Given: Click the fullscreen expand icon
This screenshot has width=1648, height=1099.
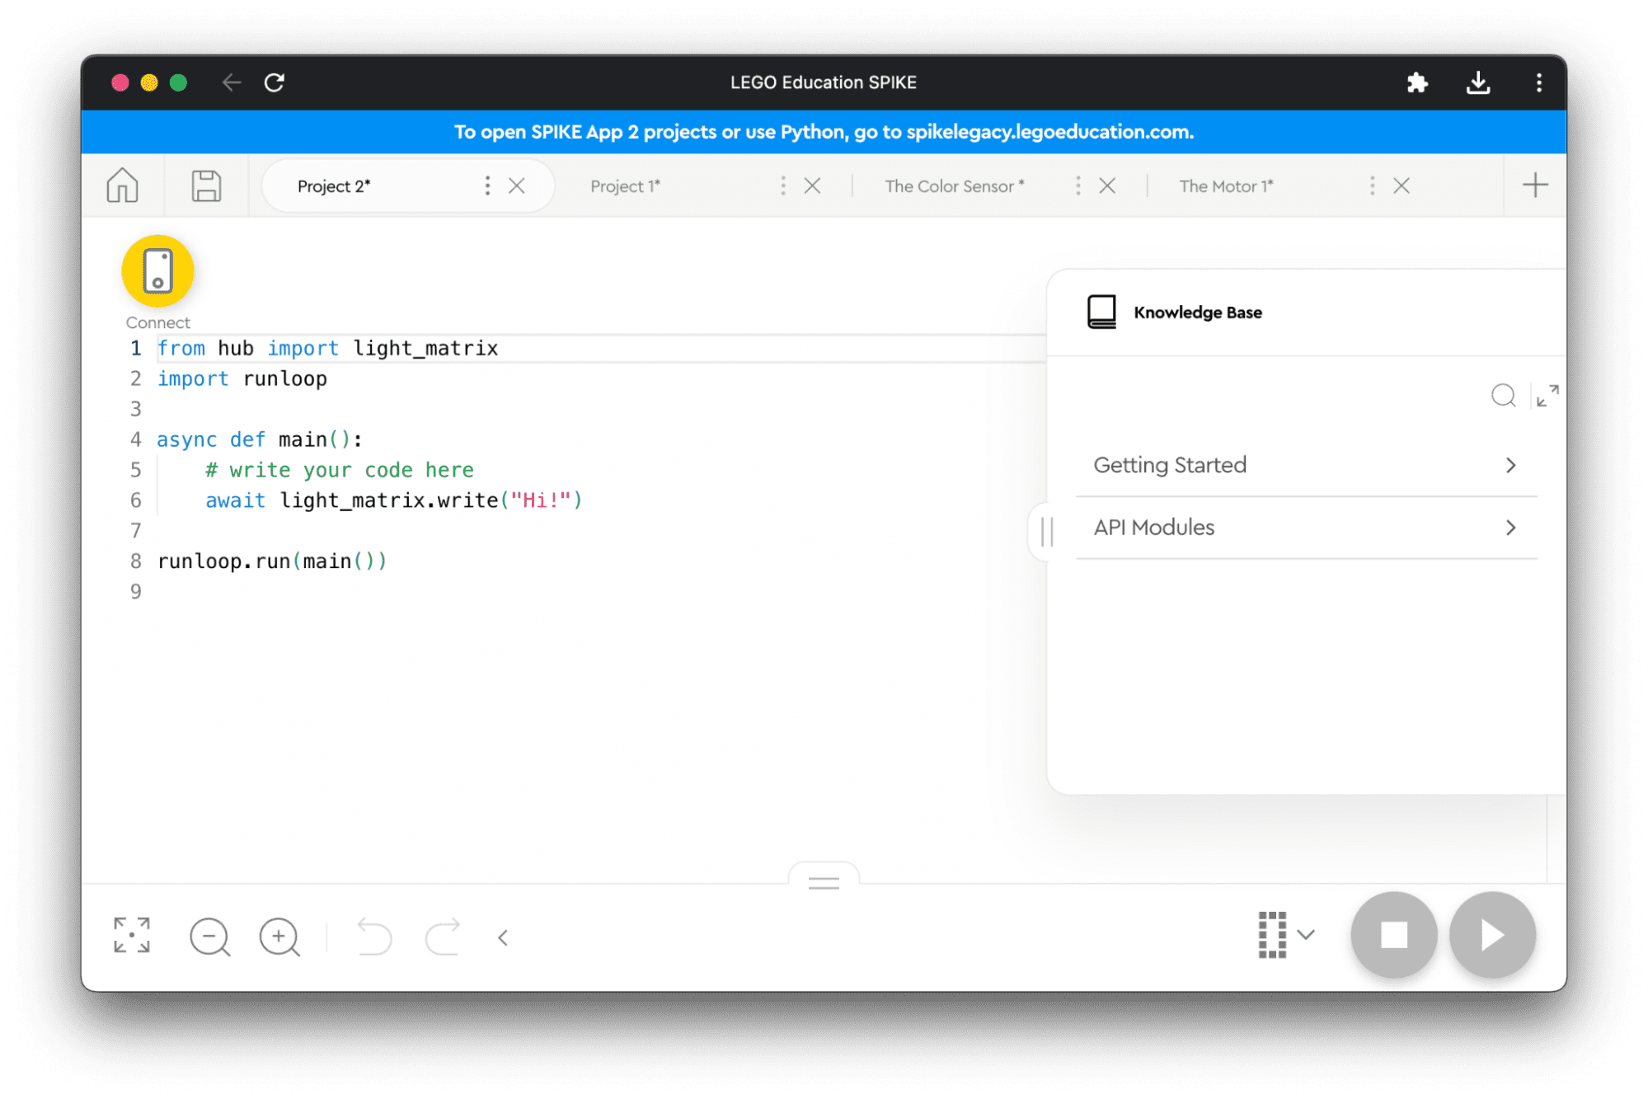Looking at the screenshot, I should click(130, 936).
